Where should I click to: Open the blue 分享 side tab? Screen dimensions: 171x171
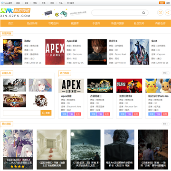[x=2, y=59]
